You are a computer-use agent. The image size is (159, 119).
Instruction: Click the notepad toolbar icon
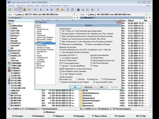click(98, 10)
